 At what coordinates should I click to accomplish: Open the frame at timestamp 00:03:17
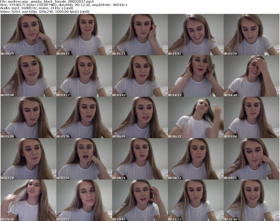click(x=84, y=76)
